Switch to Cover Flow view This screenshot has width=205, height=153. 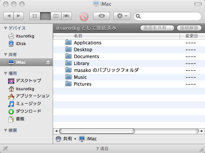[x=67, y=16]
